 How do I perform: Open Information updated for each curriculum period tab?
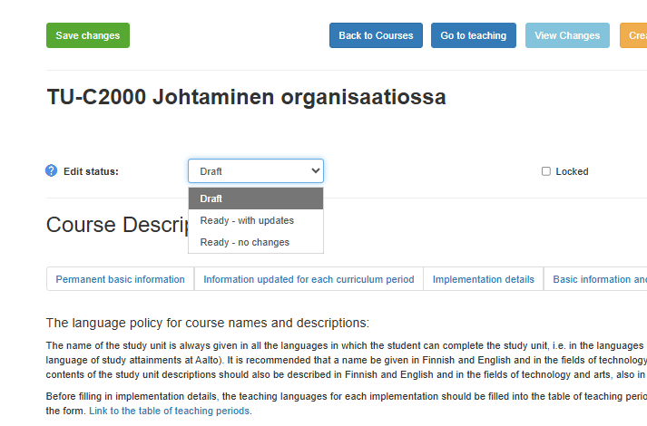click(x=309, y=279)
